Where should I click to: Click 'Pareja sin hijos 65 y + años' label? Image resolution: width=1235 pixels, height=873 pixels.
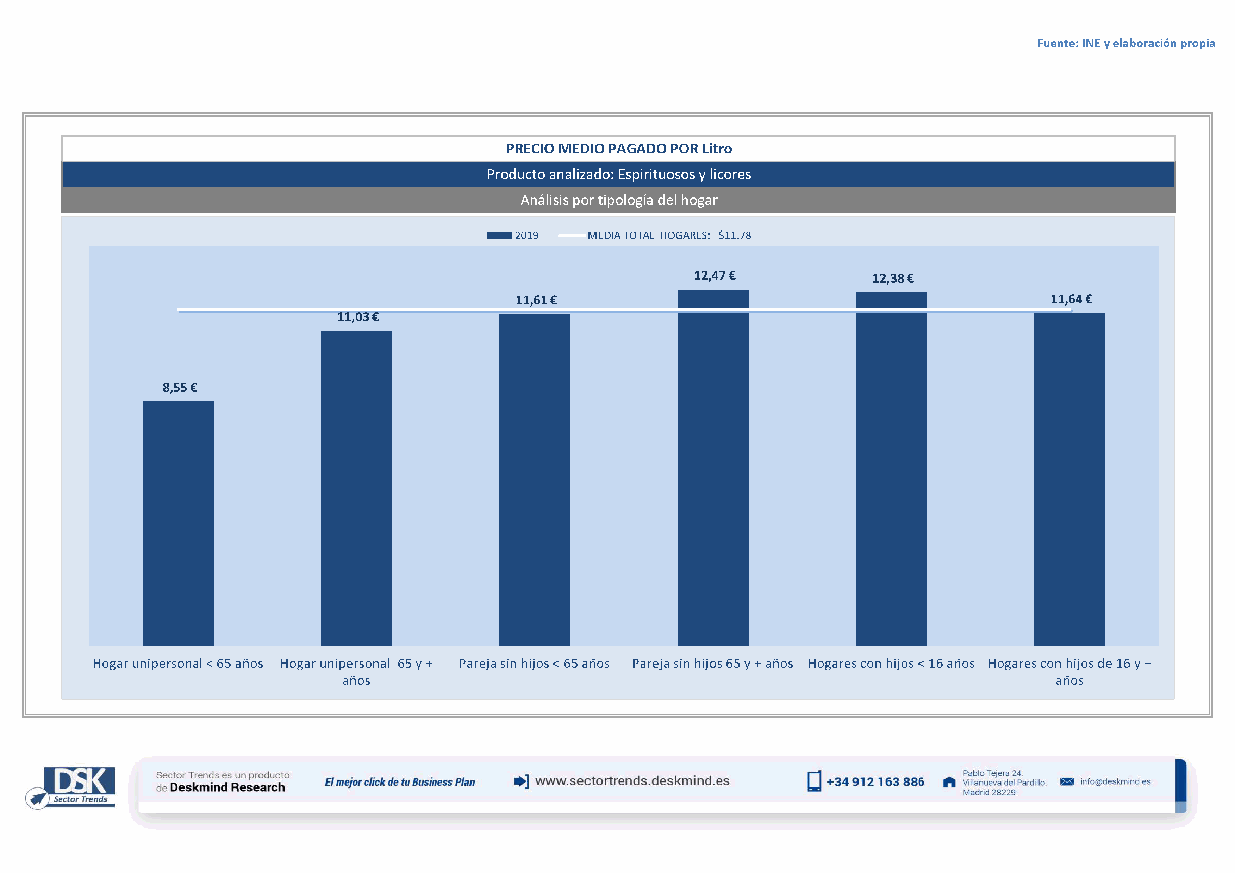click(x=712, y=663)
